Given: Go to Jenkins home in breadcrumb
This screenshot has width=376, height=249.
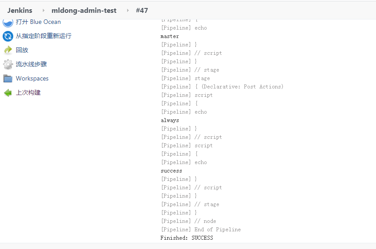Looking at the screenshot, I should click(20, 10).
